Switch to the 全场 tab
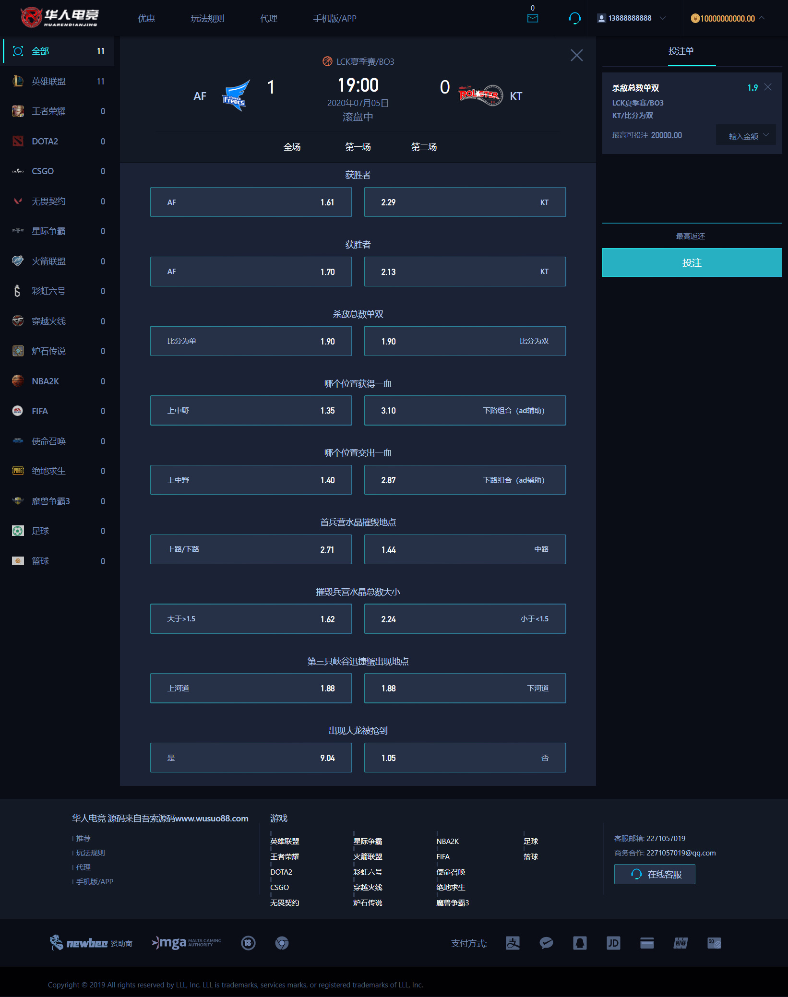 click(292, 147)
